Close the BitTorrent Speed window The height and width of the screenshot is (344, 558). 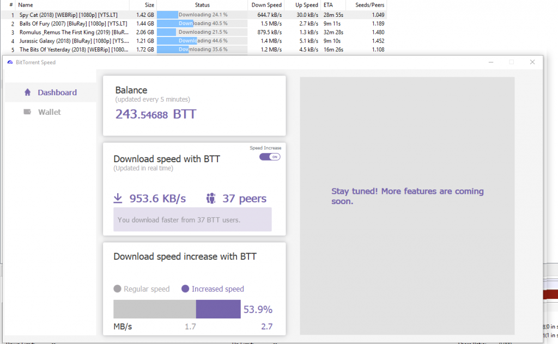(x=532, y=62)
